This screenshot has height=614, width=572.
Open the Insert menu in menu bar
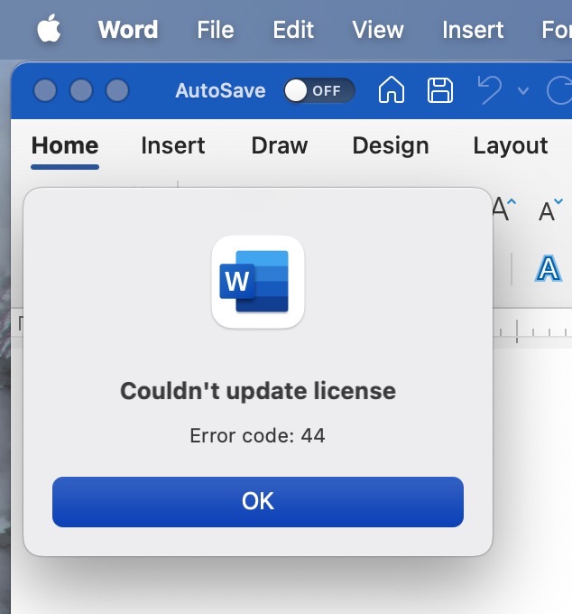pyautogui.click(x=473, y=30)
